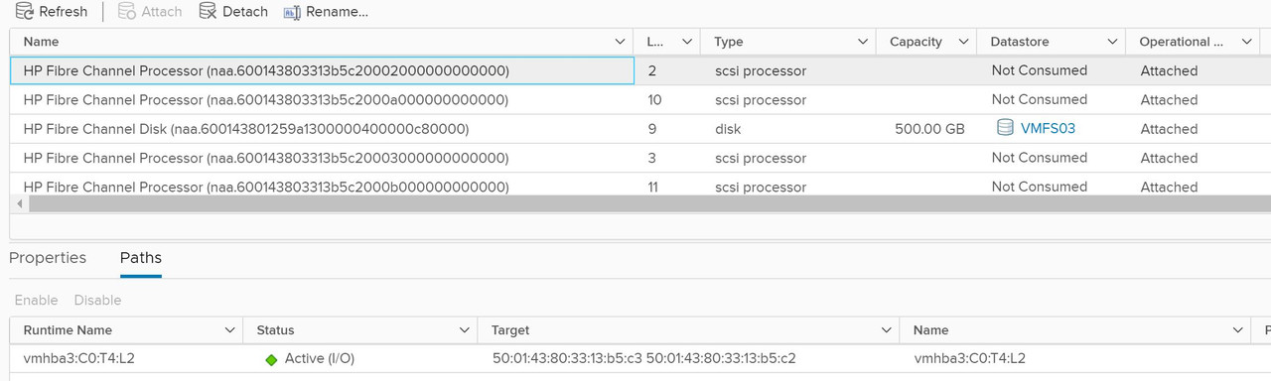Open the Name column filter dropdown
This screenshot has height=381, width=1271.
point(621,42)
